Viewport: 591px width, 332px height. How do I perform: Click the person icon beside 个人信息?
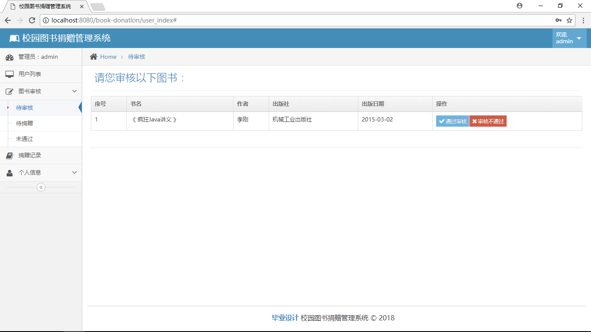(x=10, y=173)
